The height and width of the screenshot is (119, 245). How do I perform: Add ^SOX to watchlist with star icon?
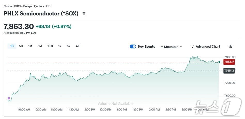click(x=84, y=13)
